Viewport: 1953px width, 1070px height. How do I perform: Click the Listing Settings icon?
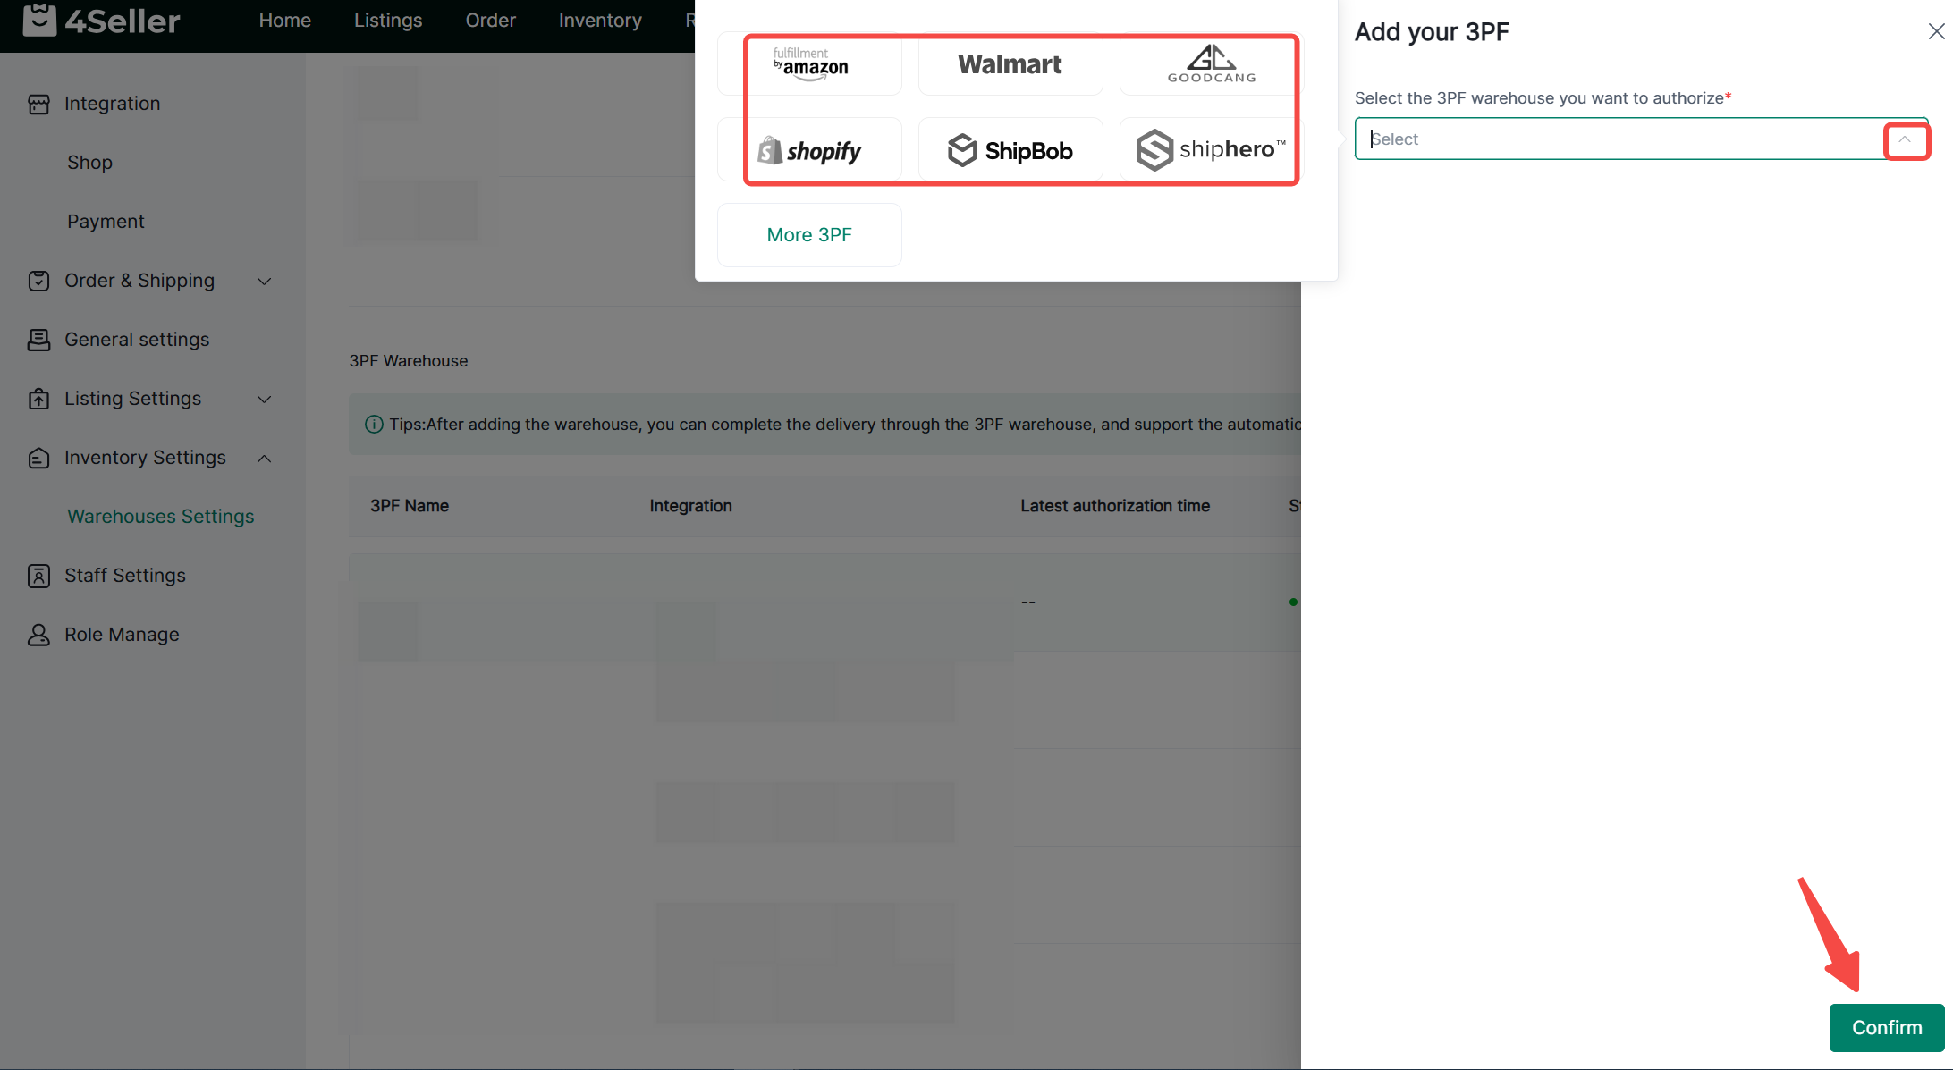[38, 399]
